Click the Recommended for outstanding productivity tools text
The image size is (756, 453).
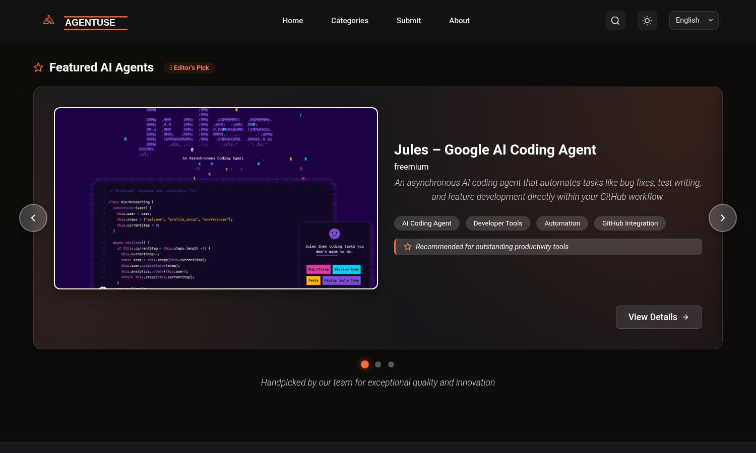[492, 247]
